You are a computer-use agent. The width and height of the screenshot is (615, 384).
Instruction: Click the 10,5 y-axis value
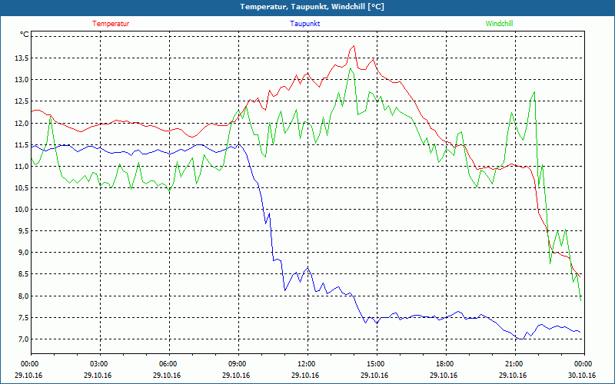click(22, 188)
